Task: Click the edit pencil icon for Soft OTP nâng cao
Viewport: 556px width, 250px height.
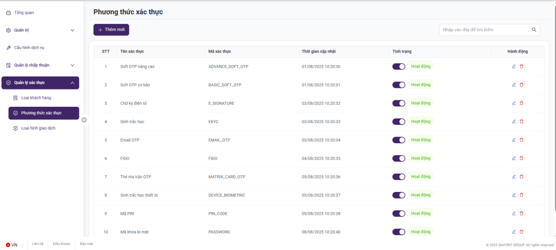Action: [514, 66]
